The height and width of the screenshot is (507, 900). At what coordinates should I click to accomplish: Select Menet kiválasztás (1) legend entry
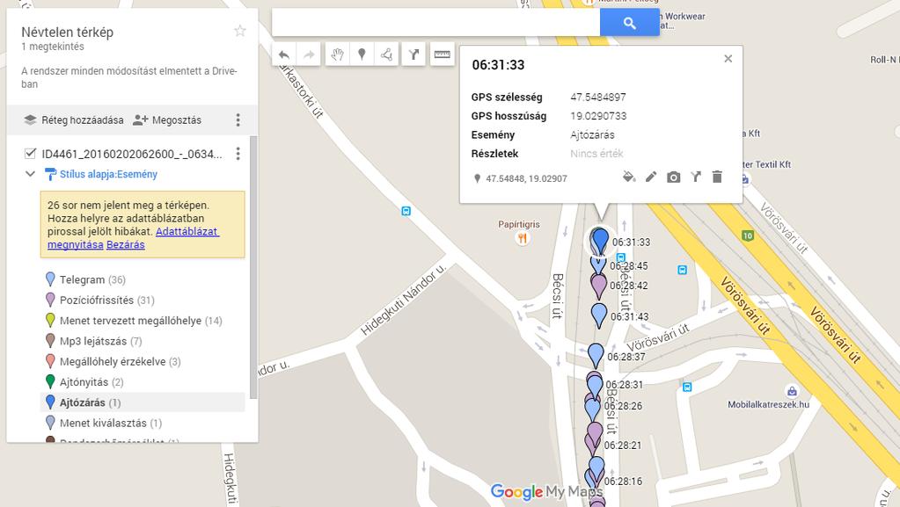143,423
